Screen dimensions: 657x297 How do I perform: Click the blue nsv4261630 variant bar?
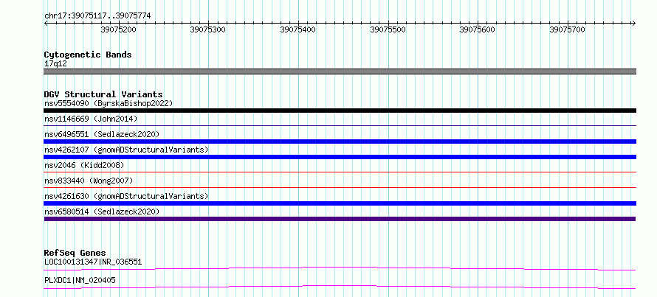tap(340, 203)
